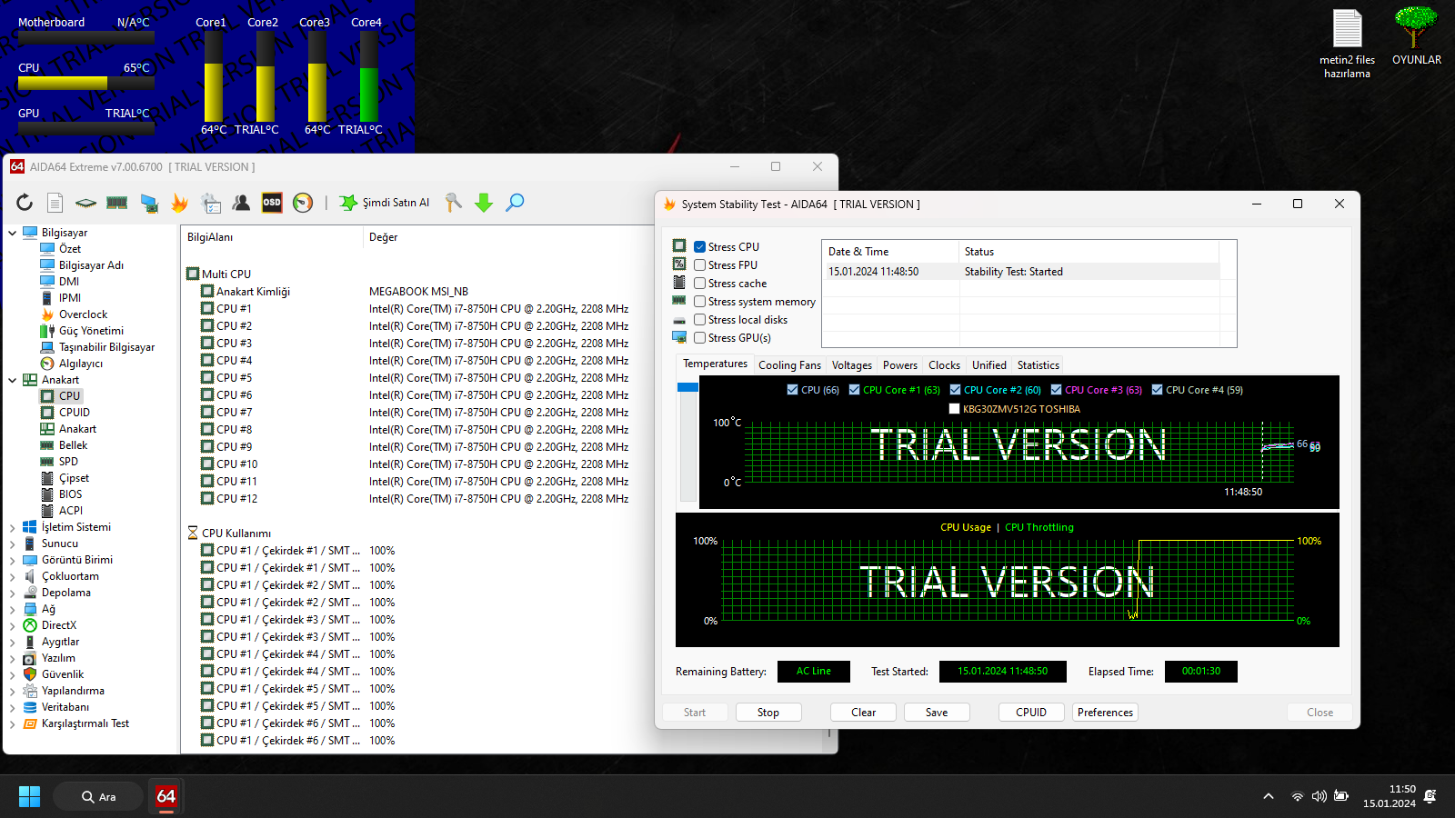
Task: Enable Stress system memory checkbox
Action: coord(700,301)
